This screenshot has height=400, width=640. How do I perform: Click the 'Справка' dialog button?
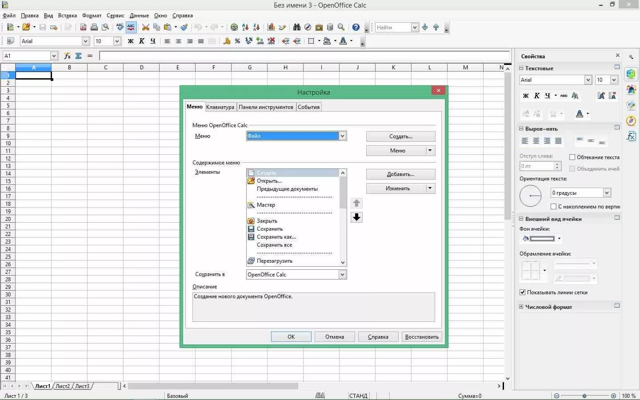[x=378, y=337]
